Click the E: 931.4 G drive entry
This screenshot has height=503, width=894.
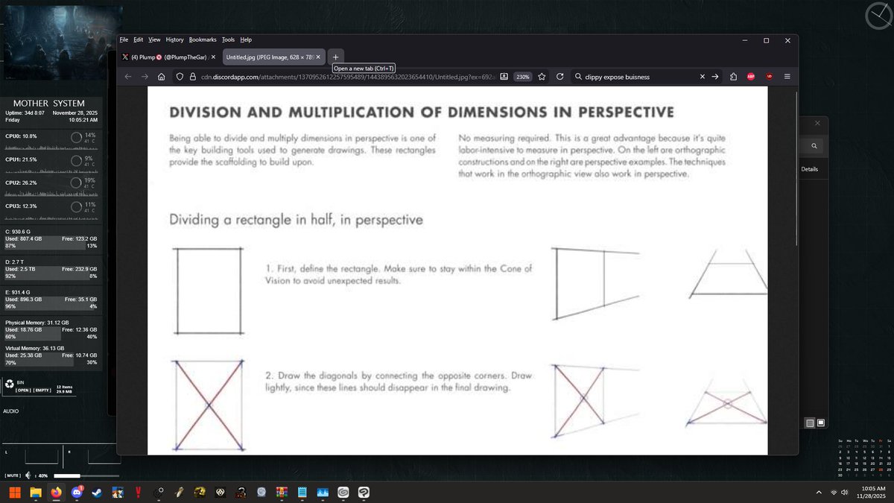[51, 299]
